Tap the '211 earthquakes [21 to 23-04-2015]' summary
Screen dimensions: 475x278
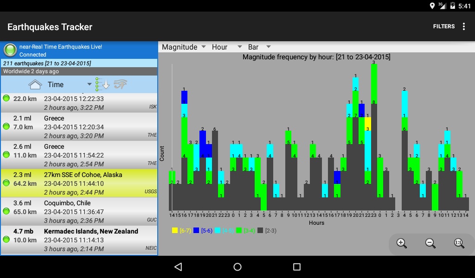pos(79,63)
